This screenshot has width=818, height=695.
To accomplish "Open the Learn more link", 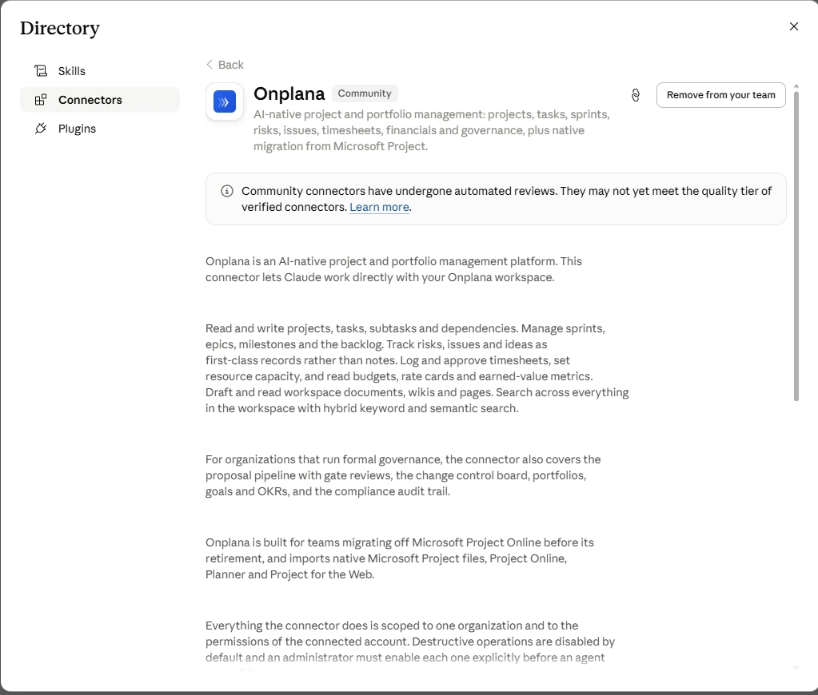I will pos(379,207).
